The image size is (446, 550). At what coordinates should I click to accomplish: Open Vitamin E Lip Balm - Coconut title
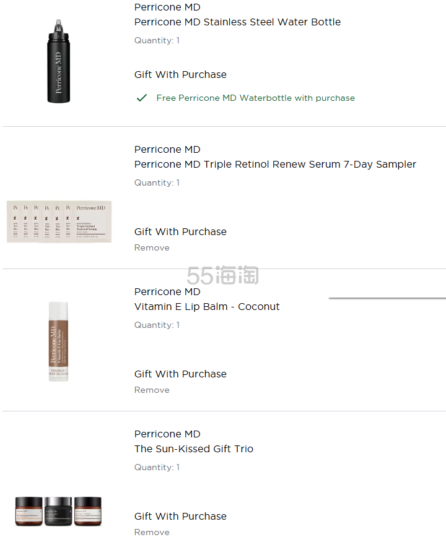click(x=207, y=306)
